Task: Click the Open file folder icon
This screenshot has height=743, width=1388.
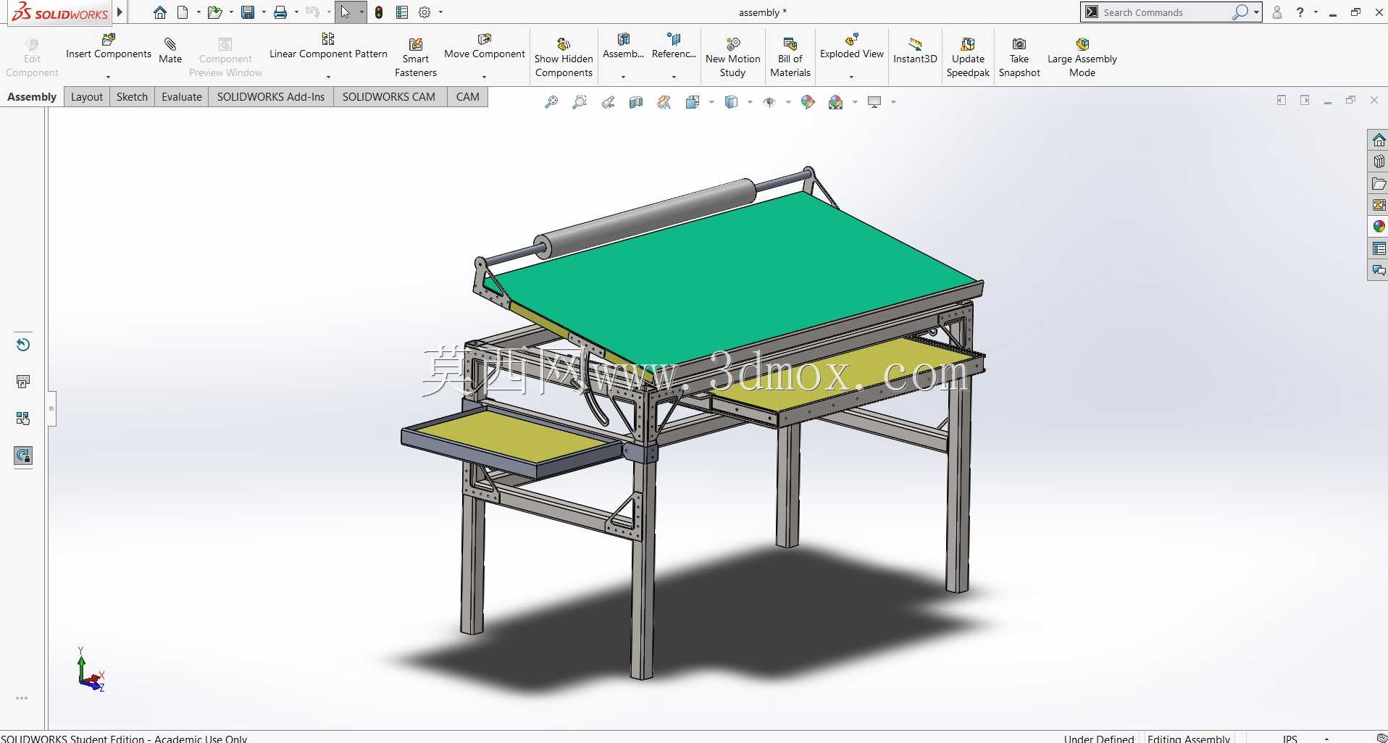Action: tap(214, 12)
